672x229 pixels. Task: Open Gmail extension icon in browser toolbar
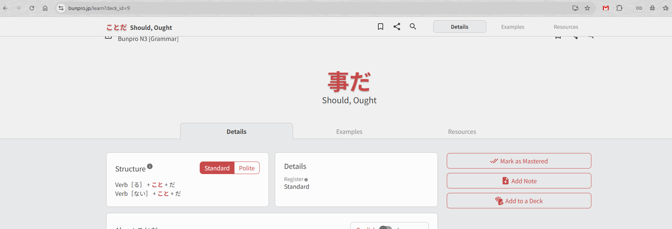606,8
